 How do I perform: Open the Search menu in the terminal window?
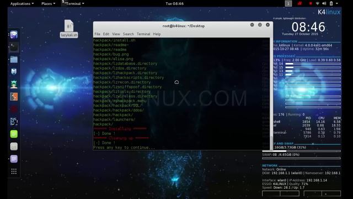129,34
